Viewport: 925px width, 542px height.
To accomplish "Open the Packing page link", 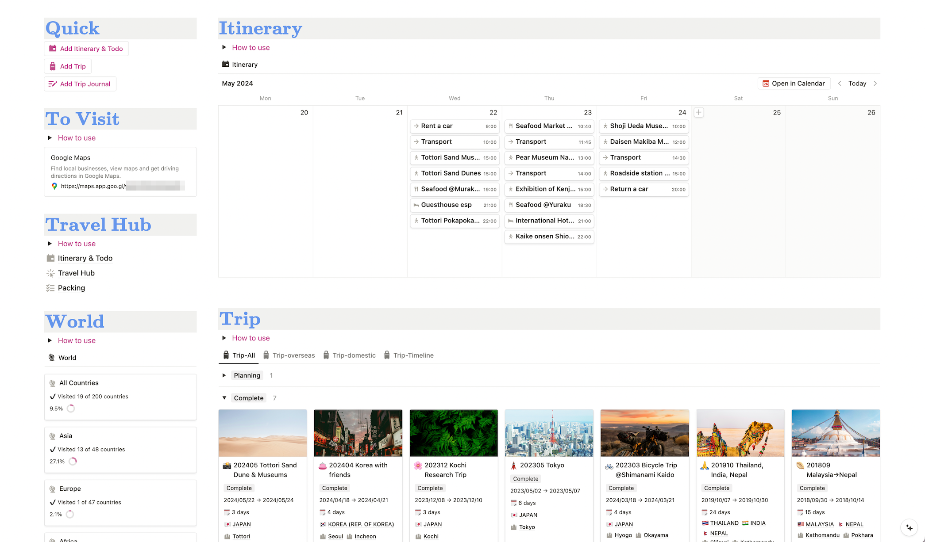I will pos(71,288).
